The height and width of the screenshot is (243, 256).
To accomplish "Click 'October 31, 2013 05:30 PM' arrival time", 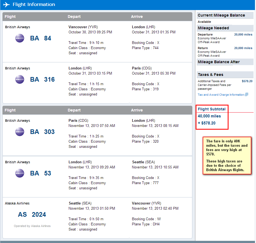I will tap(154, 73).
